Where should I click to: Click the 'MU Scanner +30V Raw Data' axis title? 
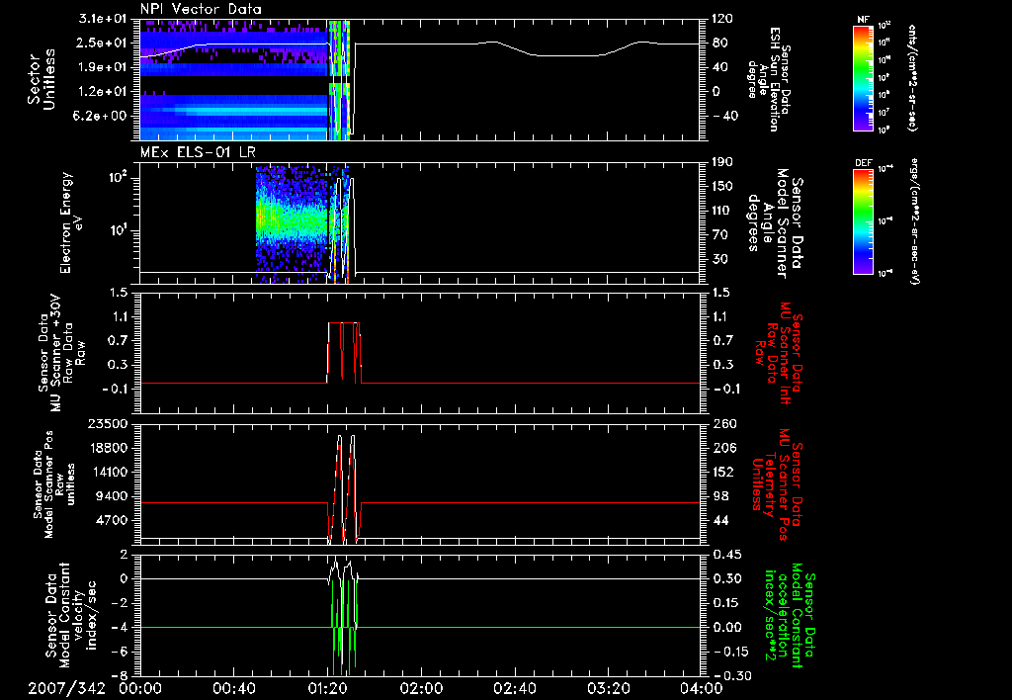pos(61,353)
